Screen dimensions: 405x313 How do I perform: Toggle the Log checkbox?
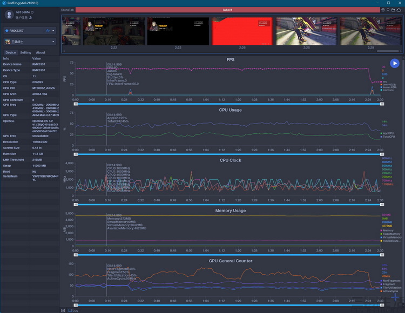[70, 310]
